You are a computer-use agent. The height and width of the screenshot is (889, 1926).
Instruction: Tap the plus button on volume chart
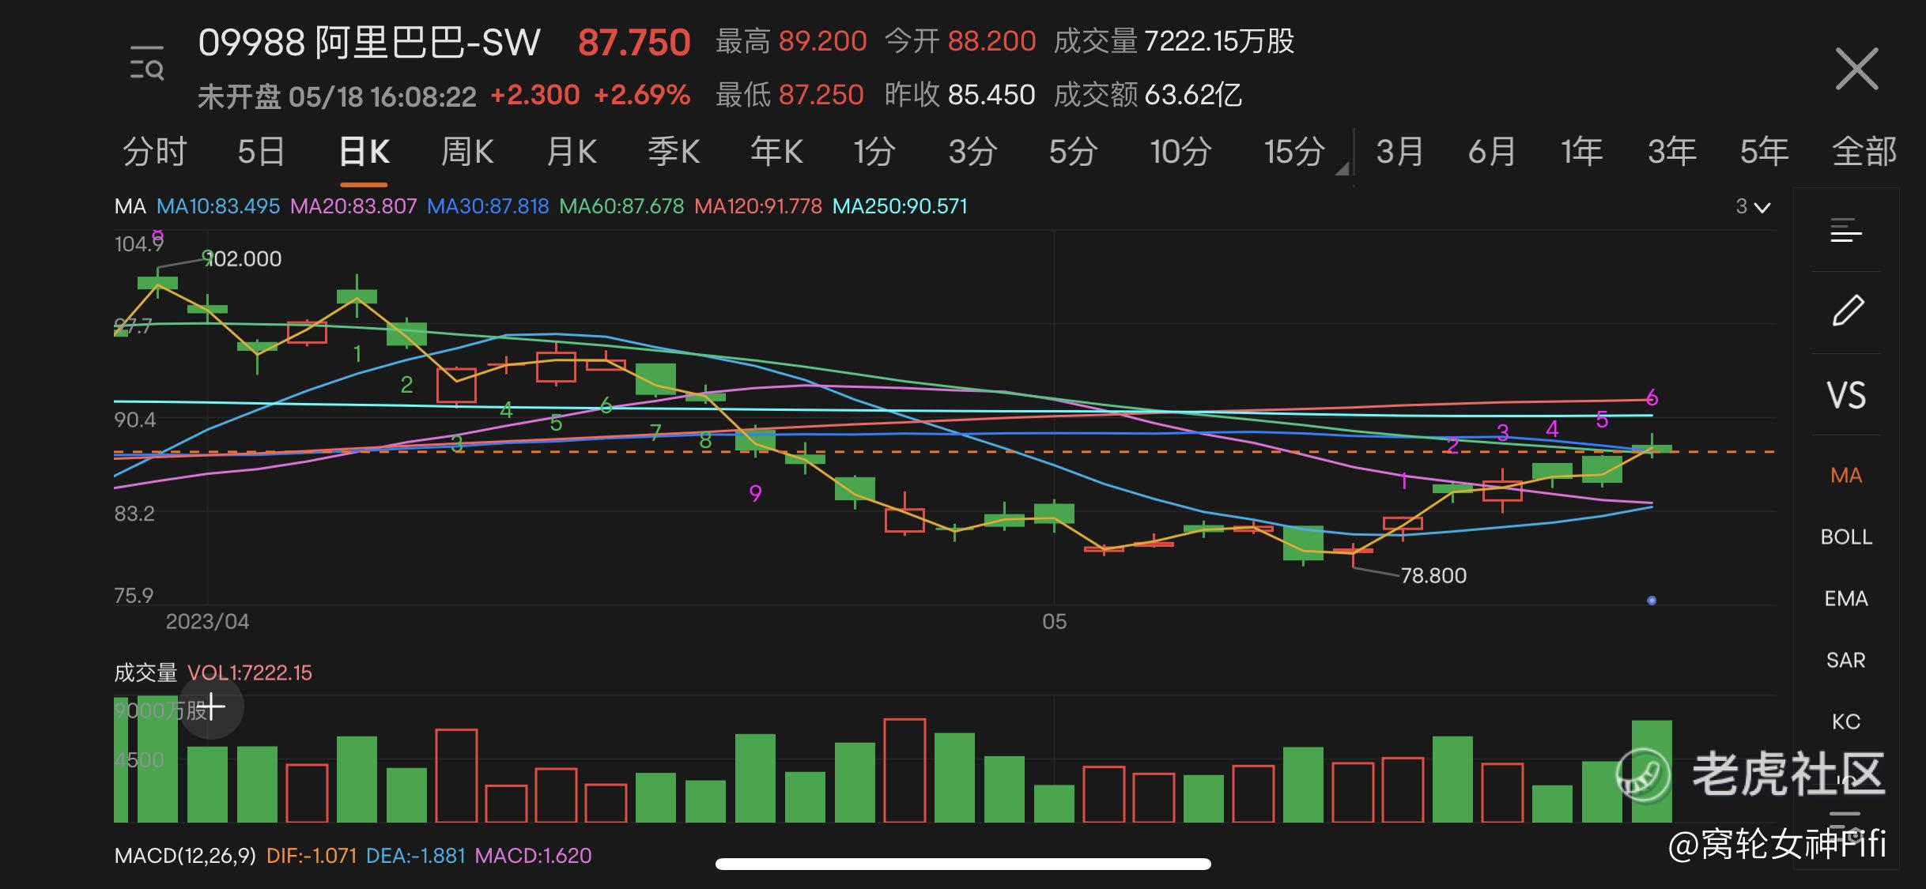click(211, 706)
